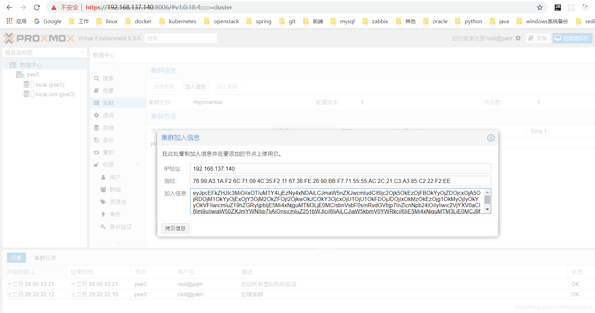Switch to the 集群日志 tab
Image resolution: width=595 pixels, height=313 pixels.
(45, 258)
